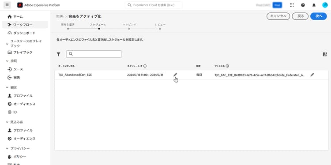Click the 見込み客 オーディエンス icon
This screenshot has height=165, width=331.
[x=10, y=139]
